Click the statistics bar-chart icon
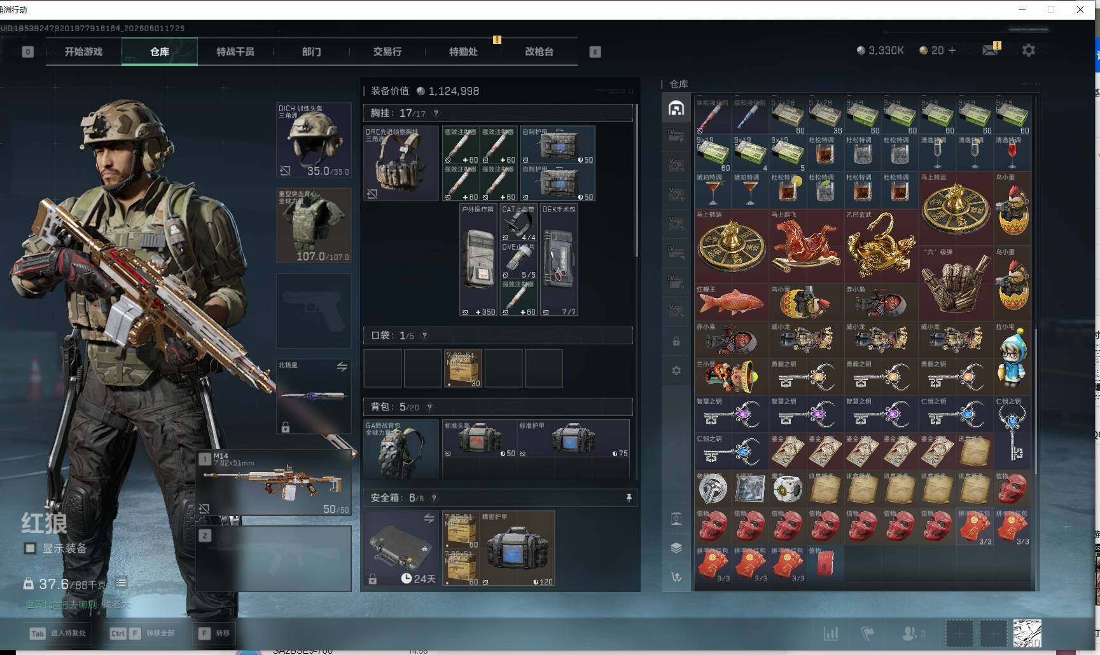Screen dimensions: 1100x655 (x=831, y=633)
